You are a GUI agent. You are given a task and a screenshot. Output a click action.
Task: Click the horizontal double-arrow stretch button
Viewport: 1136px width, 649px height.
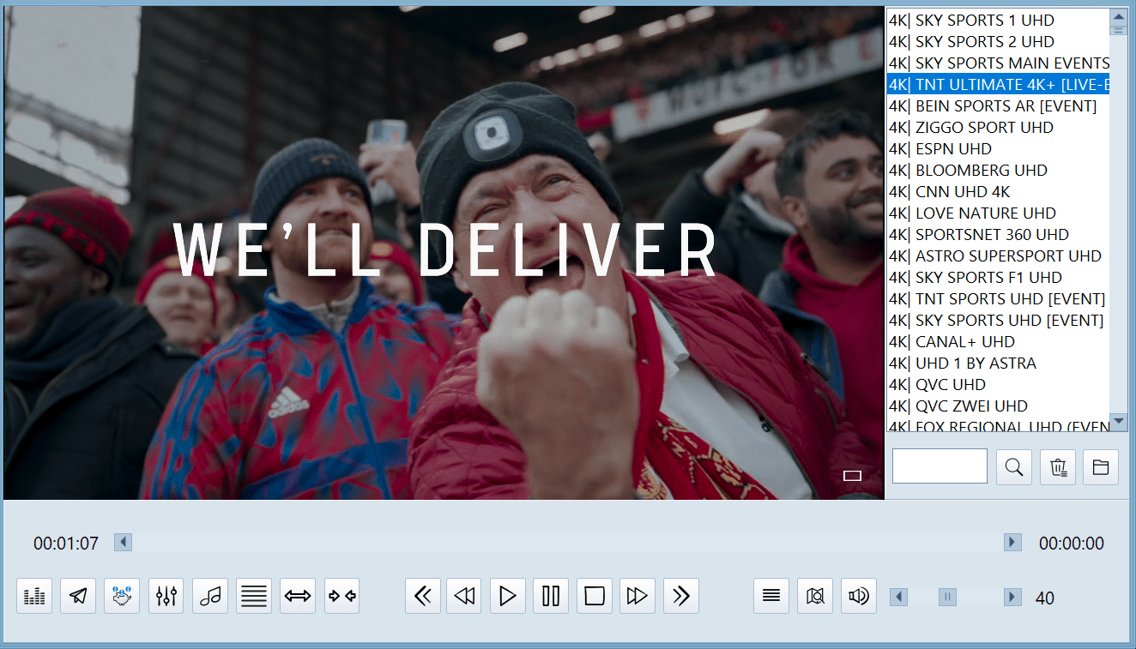click(x=298, y=596)
